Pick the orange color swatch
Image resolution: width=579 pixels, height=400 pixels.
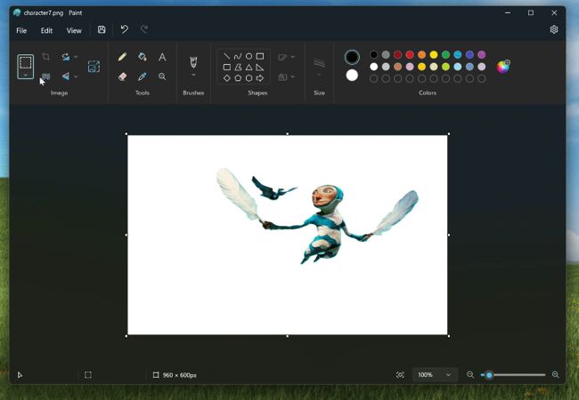coord(421,55)
